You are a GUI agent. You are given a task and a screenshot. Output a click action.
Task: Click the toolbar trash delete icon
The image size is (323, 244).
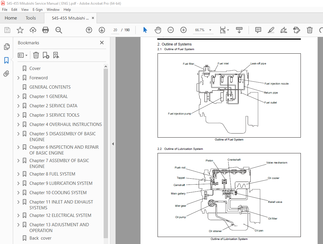[310, 30]
